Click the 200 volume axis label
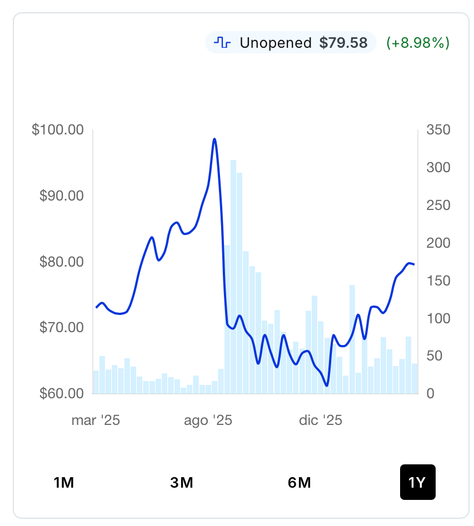 point(438,243)
